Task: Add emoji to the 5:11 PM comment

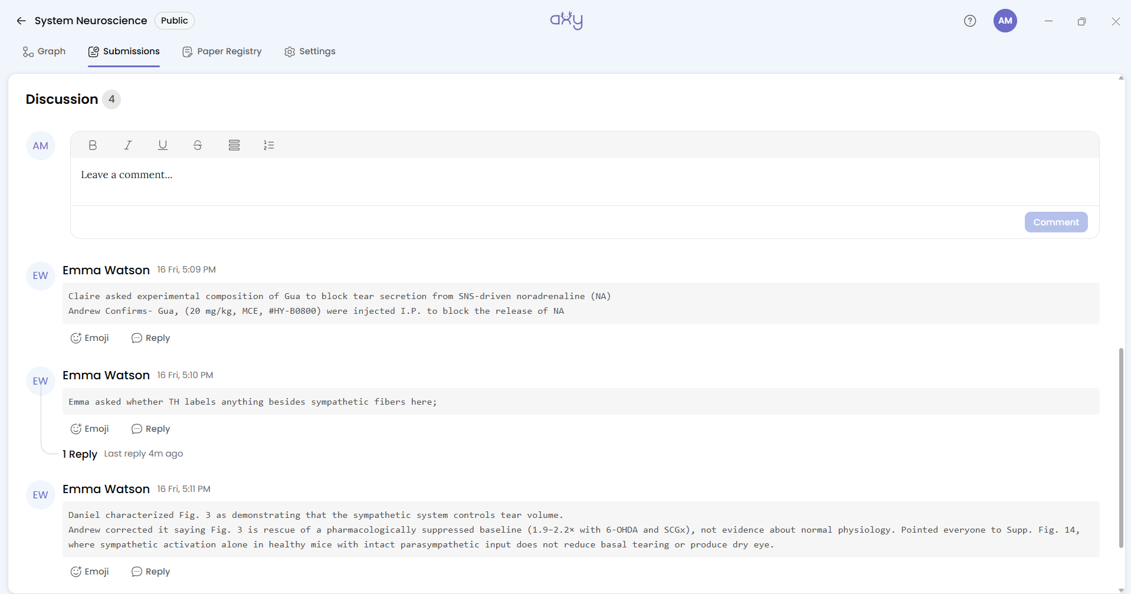Action: click(90, 572)
